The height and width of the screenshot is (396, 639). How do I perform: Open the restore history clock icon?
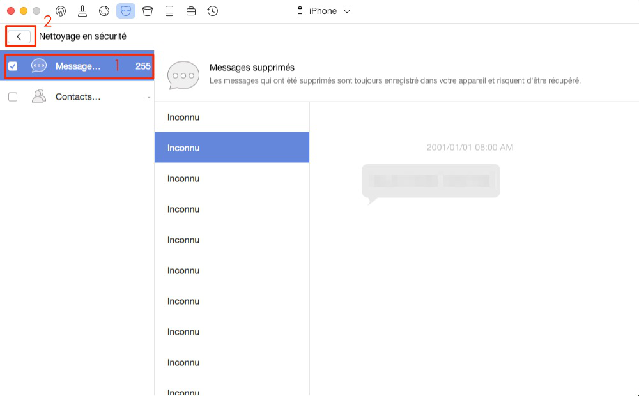click(x=213, y=11)
